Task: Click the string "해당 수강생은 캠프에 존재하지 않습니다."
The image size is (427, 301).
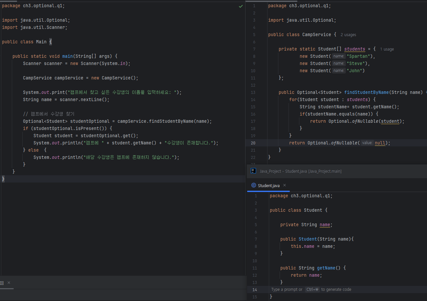Action: (x=128, y=157)
